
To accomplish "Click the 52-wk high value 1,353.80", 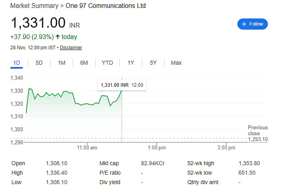I will point(249,163).
